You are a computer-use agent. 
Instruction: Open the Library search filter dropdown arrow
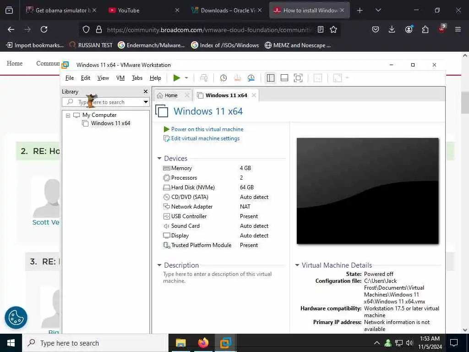(x=146, y=102)
